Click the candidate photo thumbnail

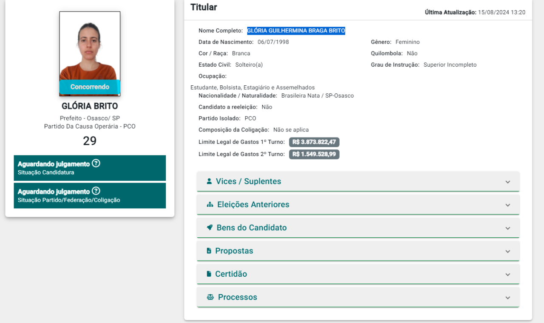point(90,47)
